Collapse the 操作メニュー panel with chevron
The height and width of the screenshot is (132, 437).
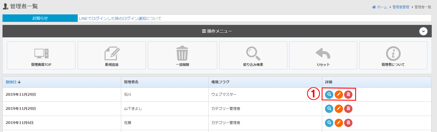point(423,31)
